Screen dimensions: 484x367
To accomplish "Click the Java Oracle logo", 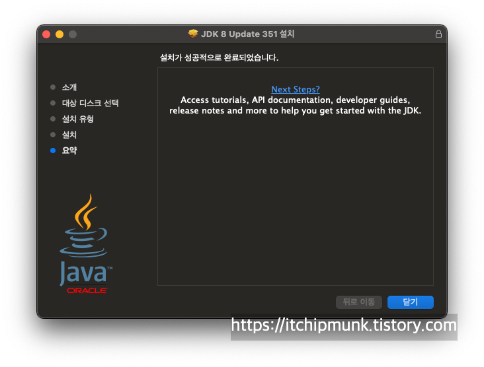I will [x=86, y=244].
